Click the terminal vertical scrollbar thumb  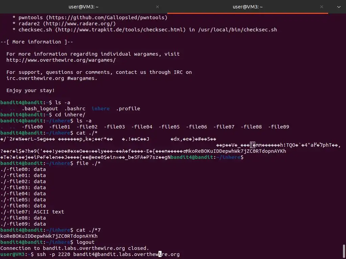pyautogui.click(x=344, y=251)
